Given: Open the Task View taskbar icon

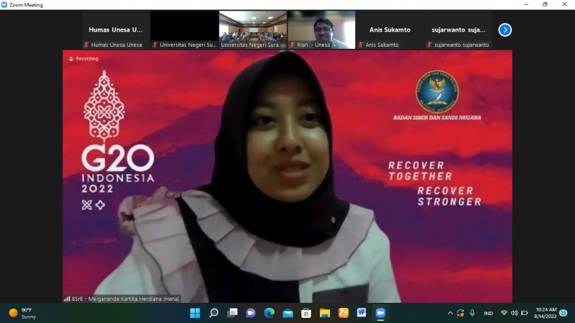Looking at the screenshot, I should [x=232, y=313].
